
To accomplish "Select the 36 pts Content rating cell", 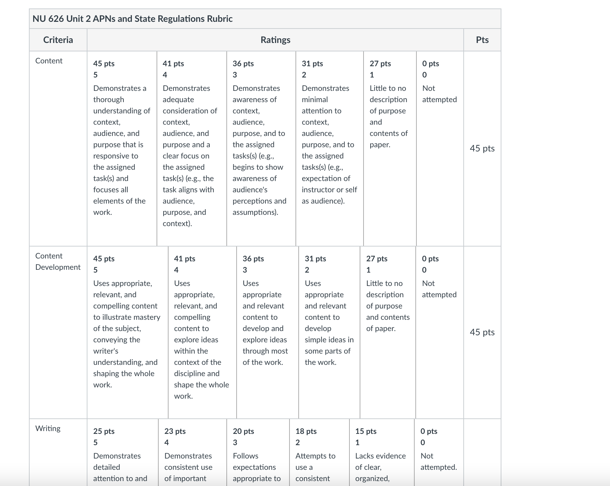I will point(261,148).
